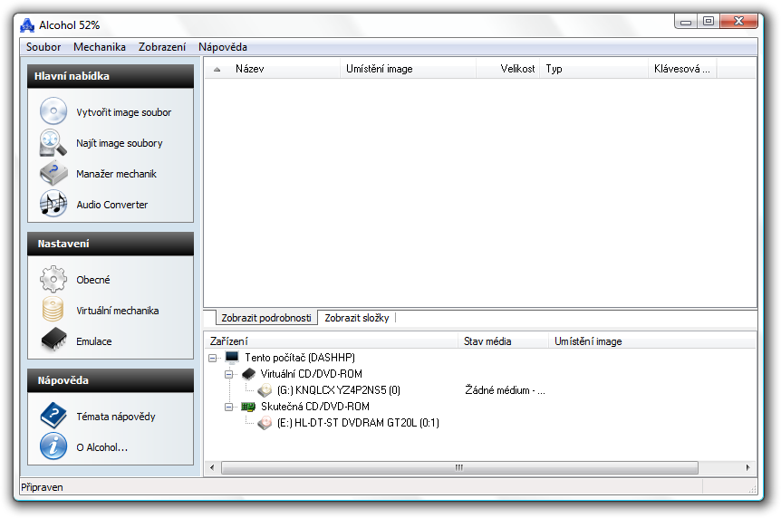
Task: Select Virtuální CD/DVD-ROM tree item
Action: pyautogui.click(x=312, y=374)
